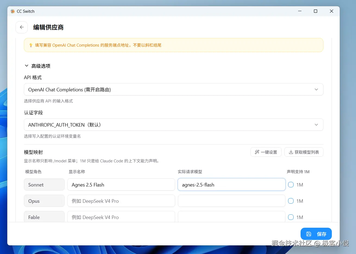Maximize the CC Switch window
Viewport: 356px width, 254px height.
click(316, 11)
